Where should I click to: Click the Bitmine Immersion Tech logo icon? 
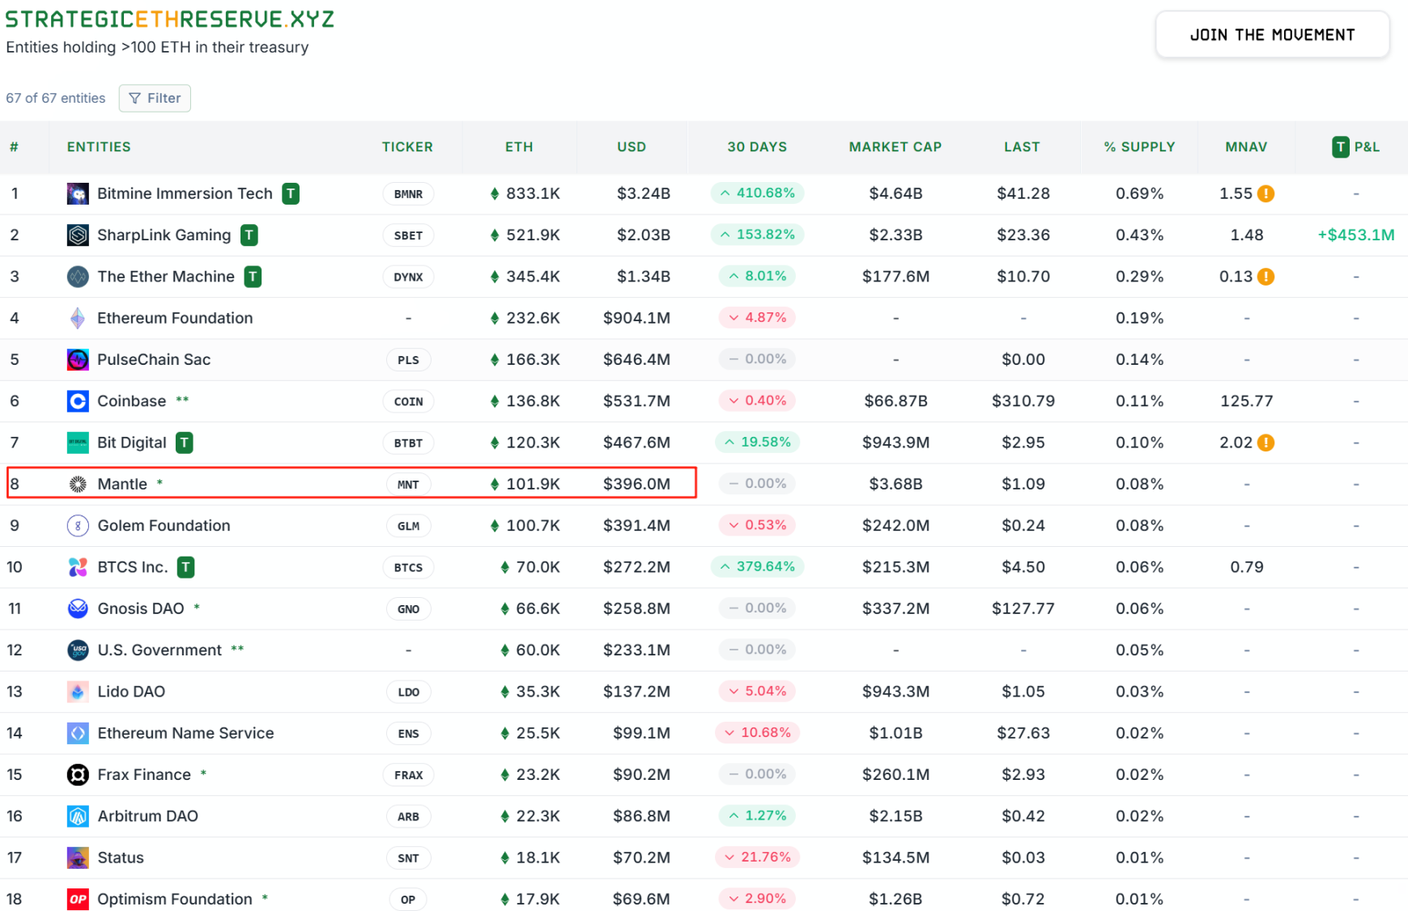[x=78, y=193]
